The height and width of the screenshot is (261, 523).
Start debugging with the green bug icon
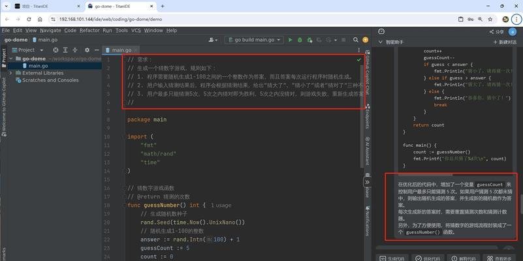click(x=300, y=40)
